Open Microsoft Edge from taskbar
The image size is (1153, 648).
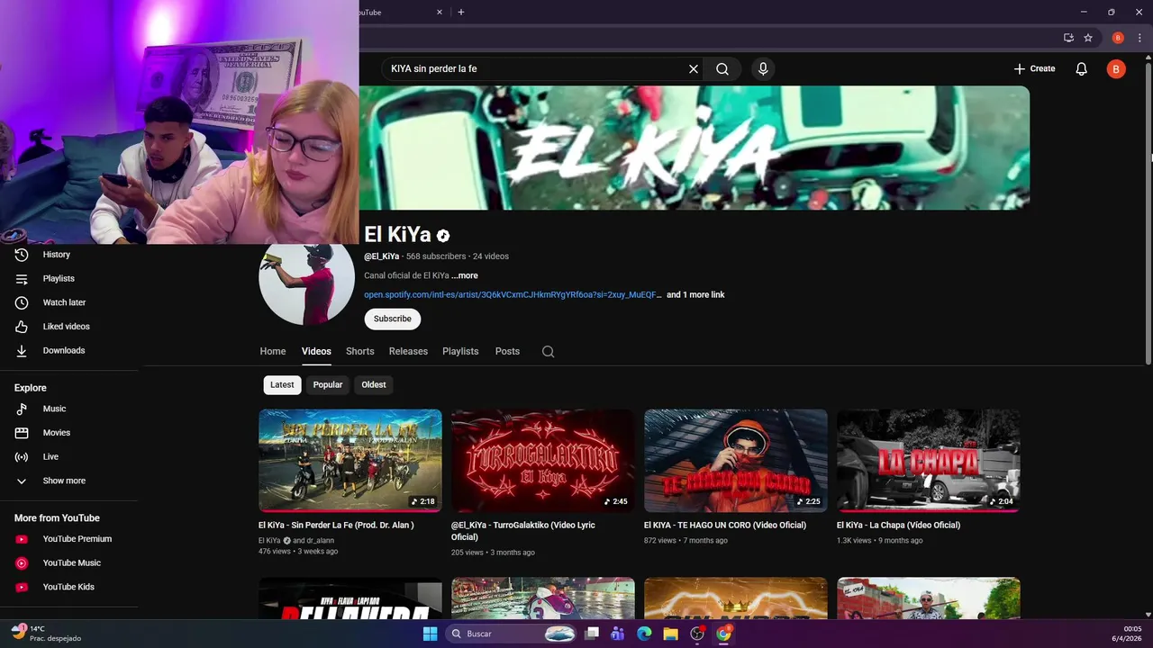(x=644, y=634)
